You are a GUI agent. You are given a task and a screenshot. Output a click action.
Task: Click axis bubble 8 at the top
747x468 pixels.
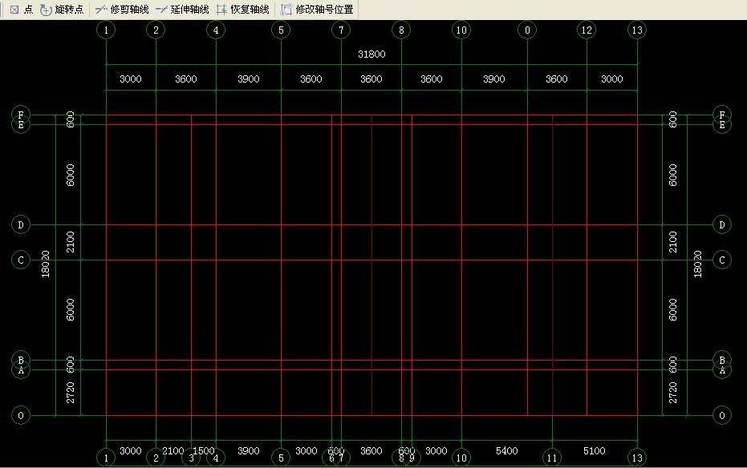[401, 30]
